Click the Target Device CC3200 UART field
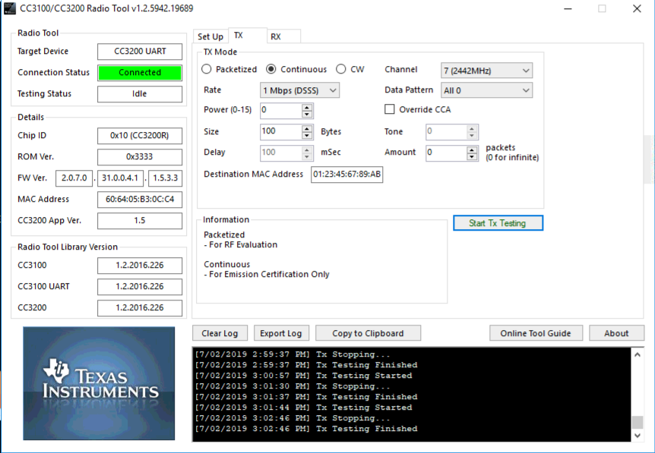 click(x=140, y=52)
